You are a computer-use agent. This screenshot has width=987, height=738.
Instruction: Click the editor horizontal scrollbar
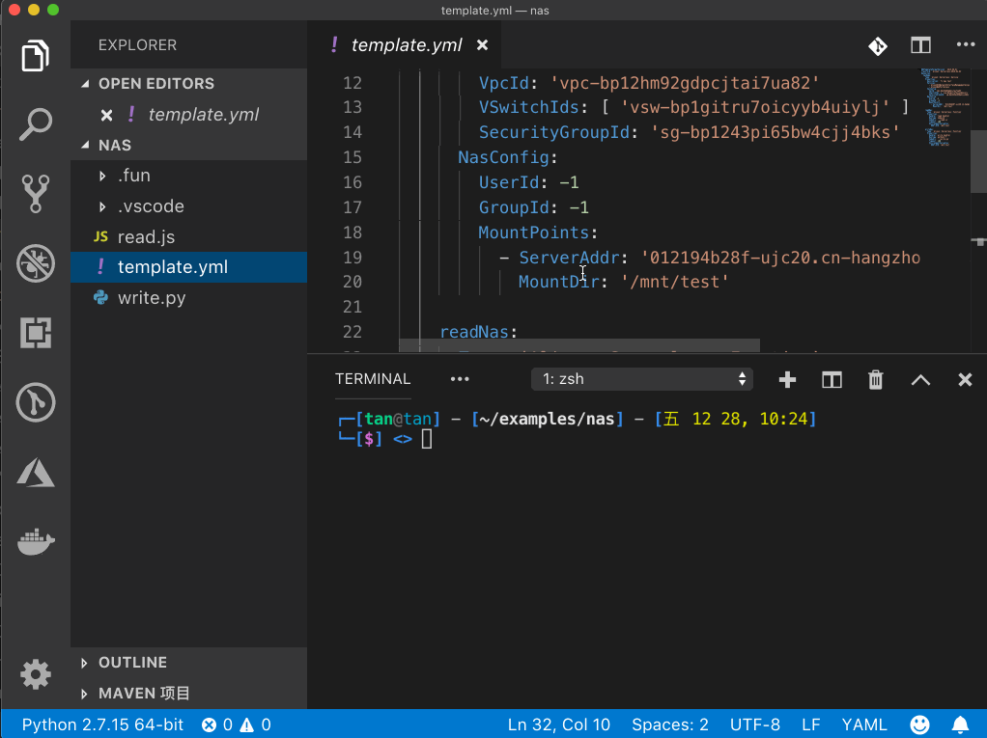(x=579, y=345)
